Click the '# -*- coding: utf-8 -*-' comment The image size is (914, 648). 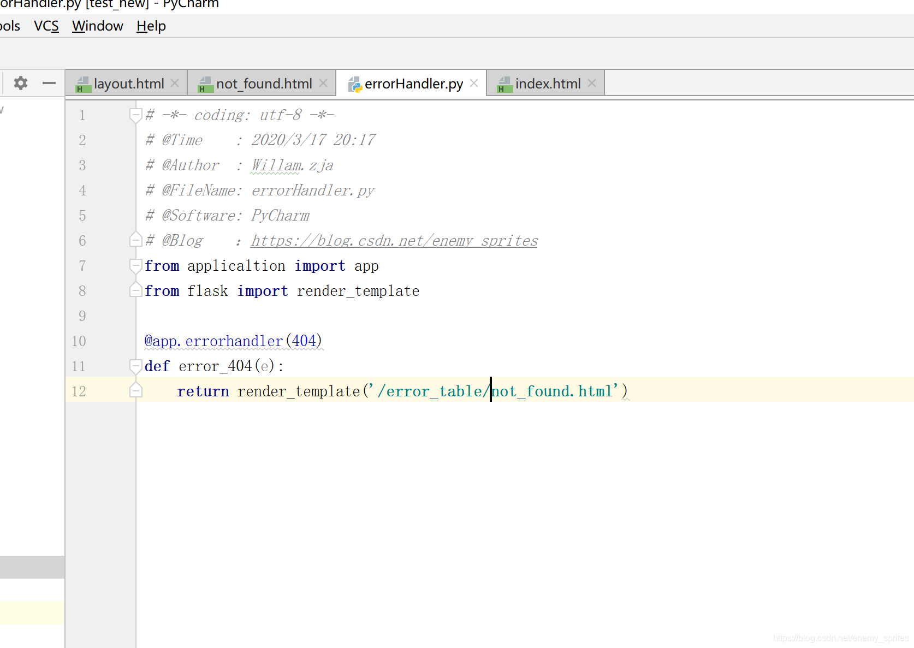pyautogui.click(x=240, y=115)
